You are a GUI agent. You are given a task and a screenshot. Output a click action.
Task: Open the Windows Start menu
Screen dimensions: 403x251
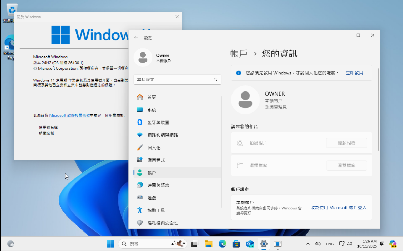(110, 244)
